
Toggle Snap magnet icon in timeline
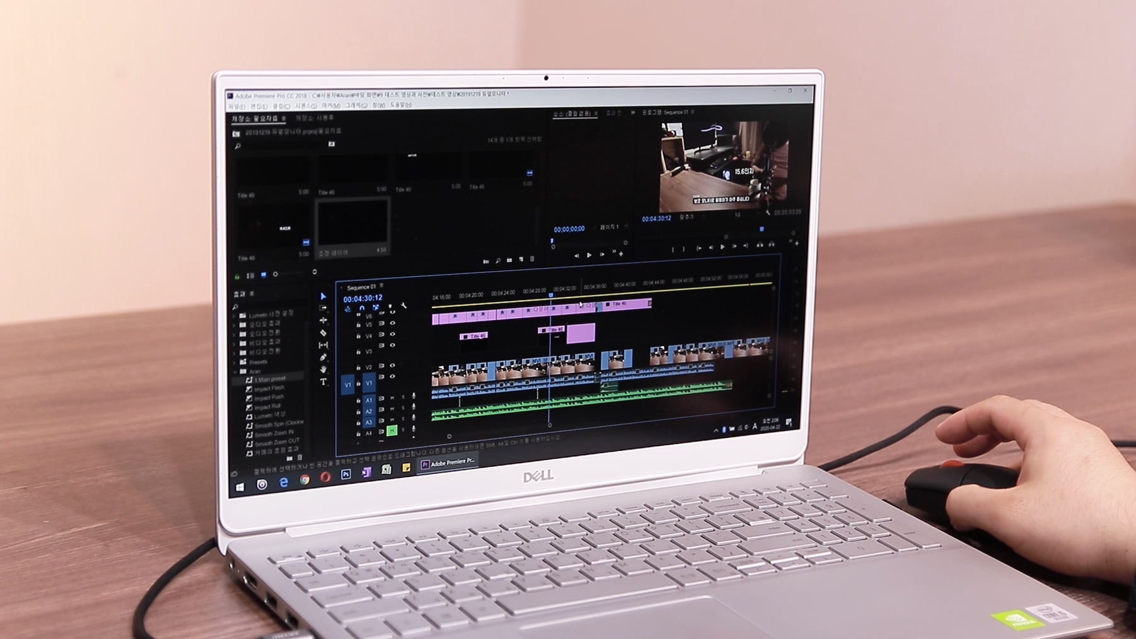[362, 308]
